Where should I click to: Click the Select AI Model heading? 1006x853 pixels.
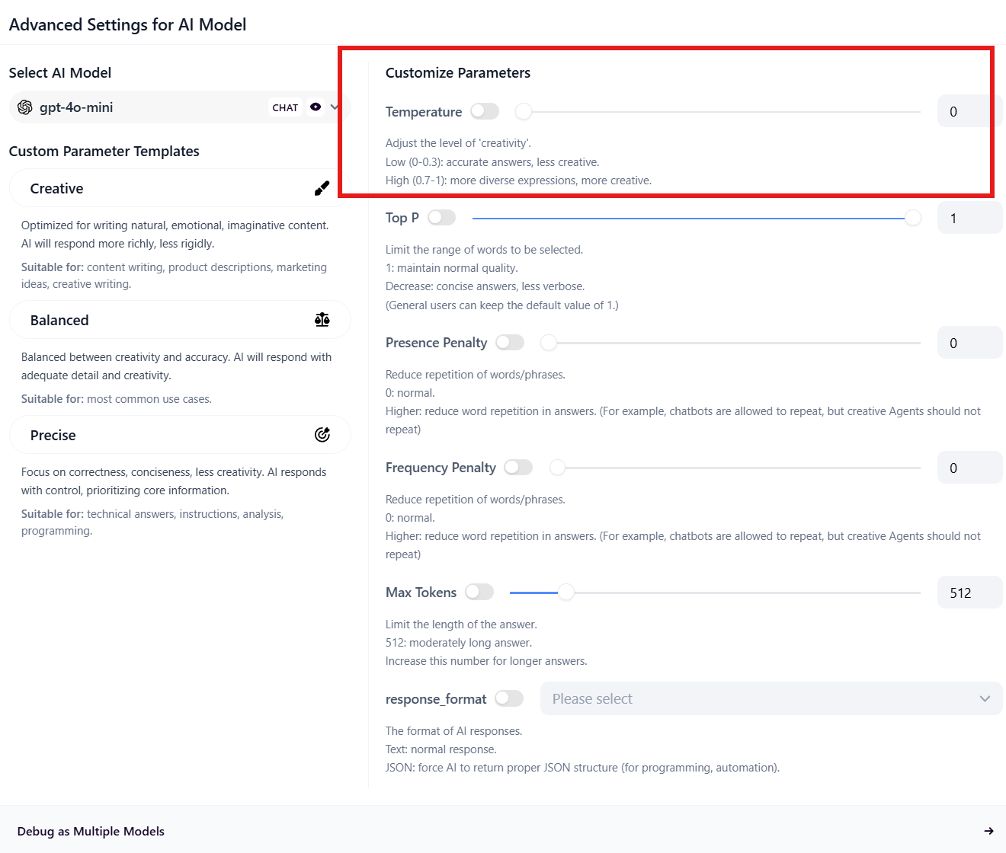[60, 73]
